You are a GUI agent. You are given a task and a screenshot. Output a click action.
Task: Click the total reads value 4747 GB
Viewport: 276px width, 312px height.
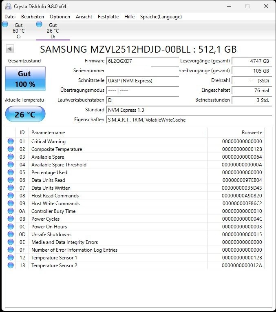pos(252,61)
